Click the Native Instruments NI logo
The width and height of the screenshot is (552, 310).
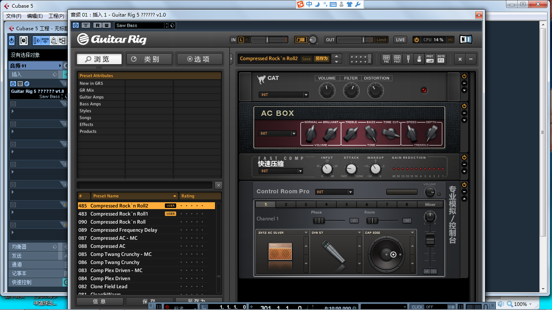pyautogui.click(x=466, y=40)
